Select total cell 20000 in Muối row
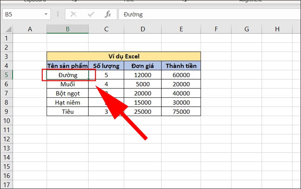301x189 pixels. [x=181, y=84]
